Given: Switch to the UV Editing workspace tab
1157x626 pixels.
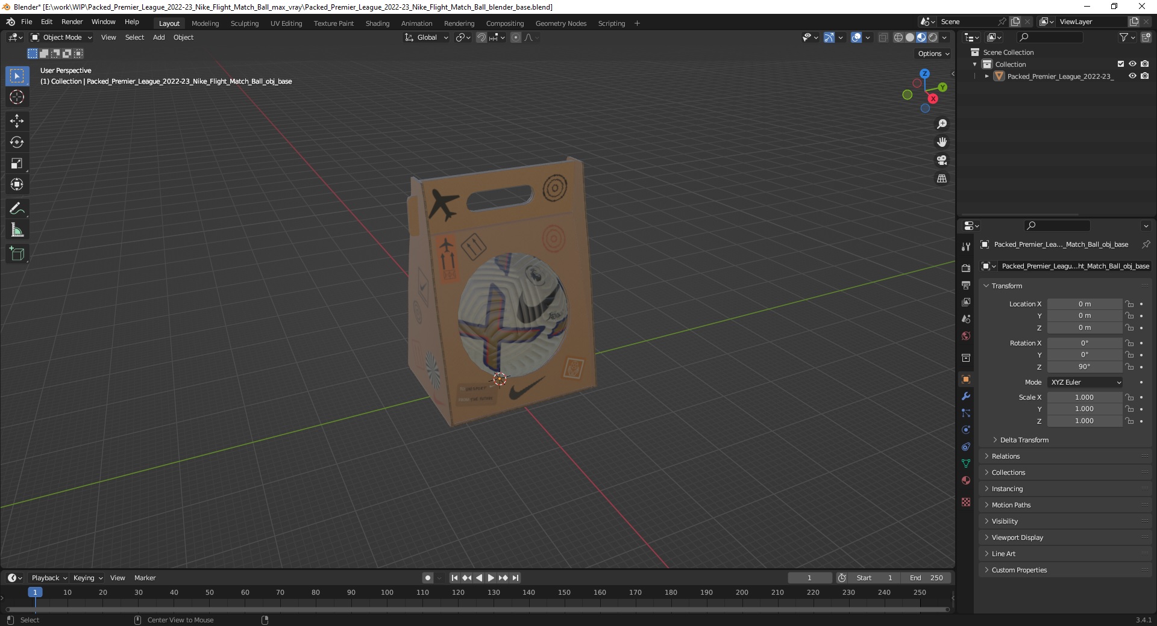Looking at the screenshot, I should pyautogui.click(x=286, y=23).
